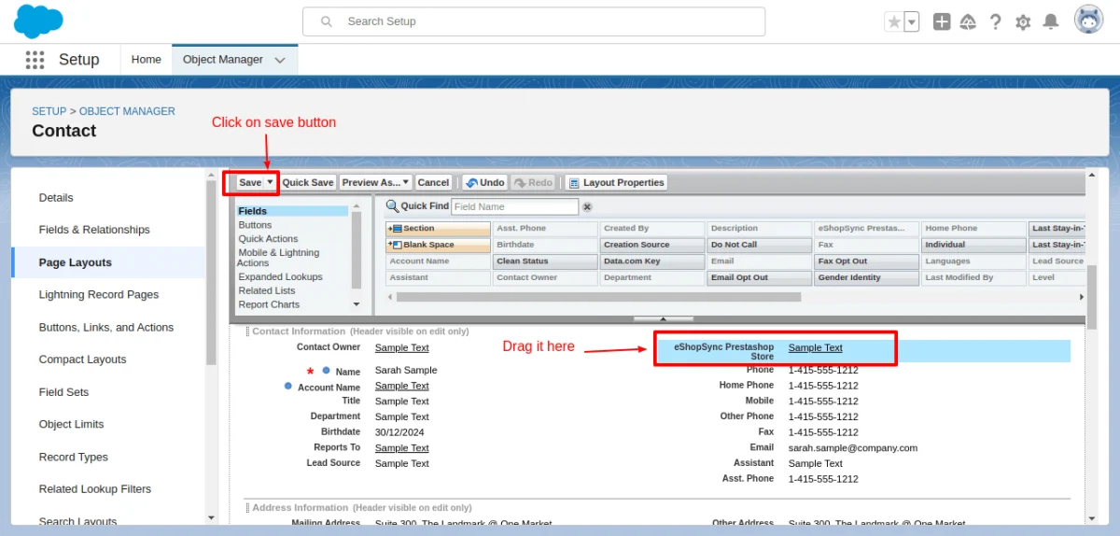Select Quick Actions in the palette category list

269,239
